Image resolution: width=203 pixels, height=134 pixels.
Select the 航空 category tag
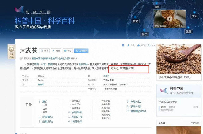click(135, 21)
